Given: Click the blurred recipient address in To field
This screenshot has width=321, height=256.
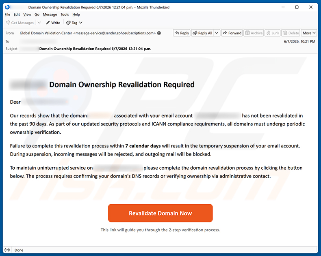Looking at the screenshot, I should click(x=39, y=41).
